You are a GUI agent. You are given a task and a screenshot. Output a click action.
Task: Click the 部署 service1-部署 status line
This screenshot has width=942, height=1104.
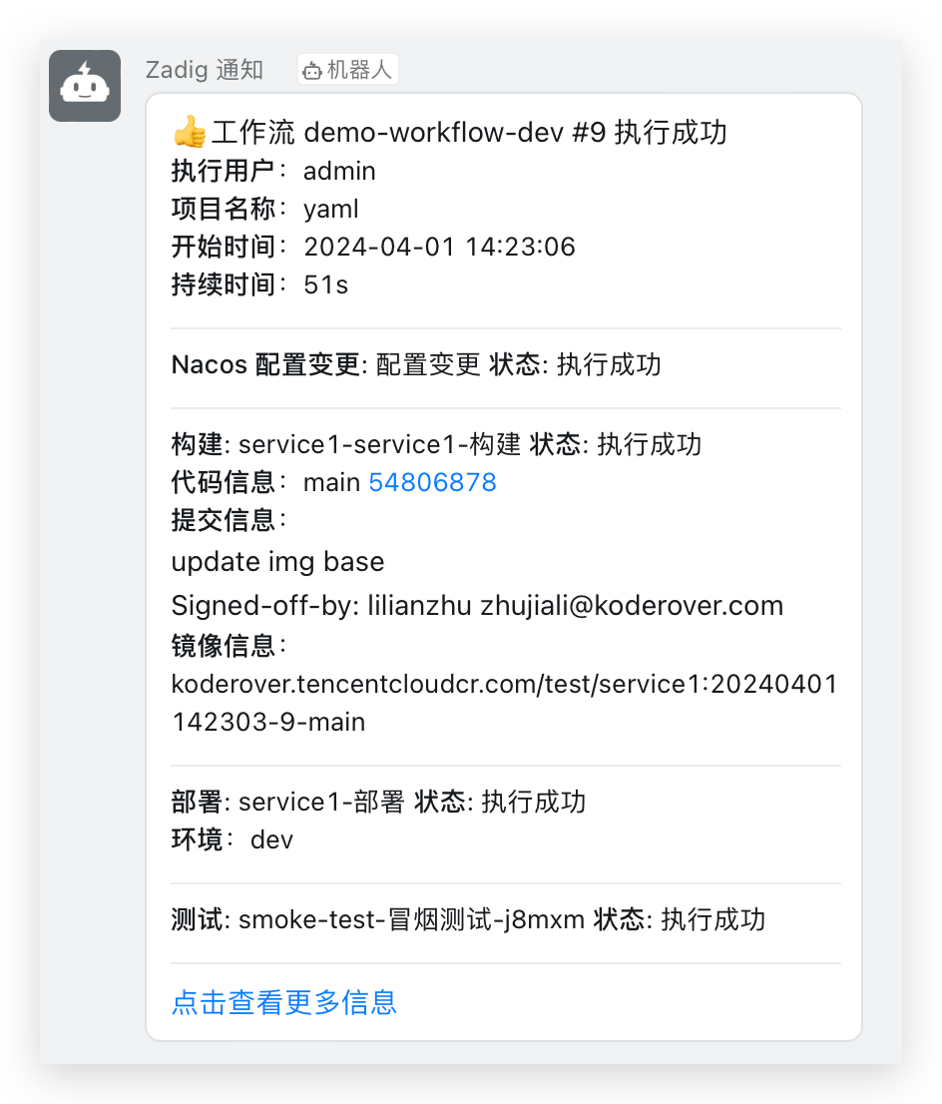pyautogui.click(x=379, y=802)
